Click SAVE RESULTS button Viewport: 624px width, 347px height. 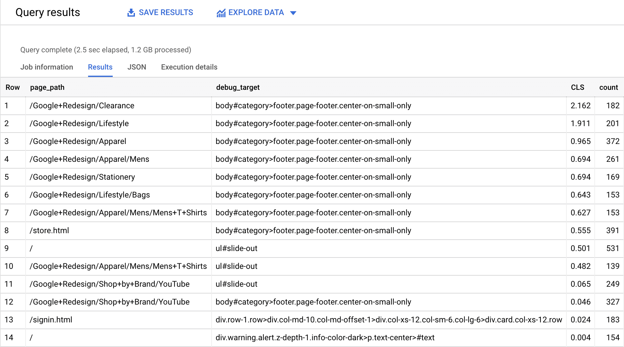tap(161, 12)
